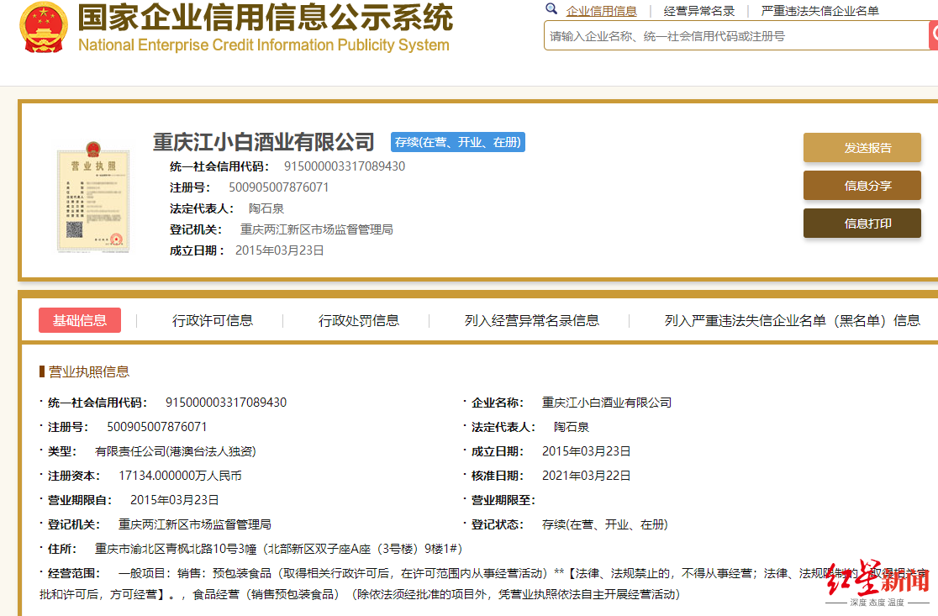Click the 经营范围 description text
This screenshot has height=616, width=938.
coord(484,584)
